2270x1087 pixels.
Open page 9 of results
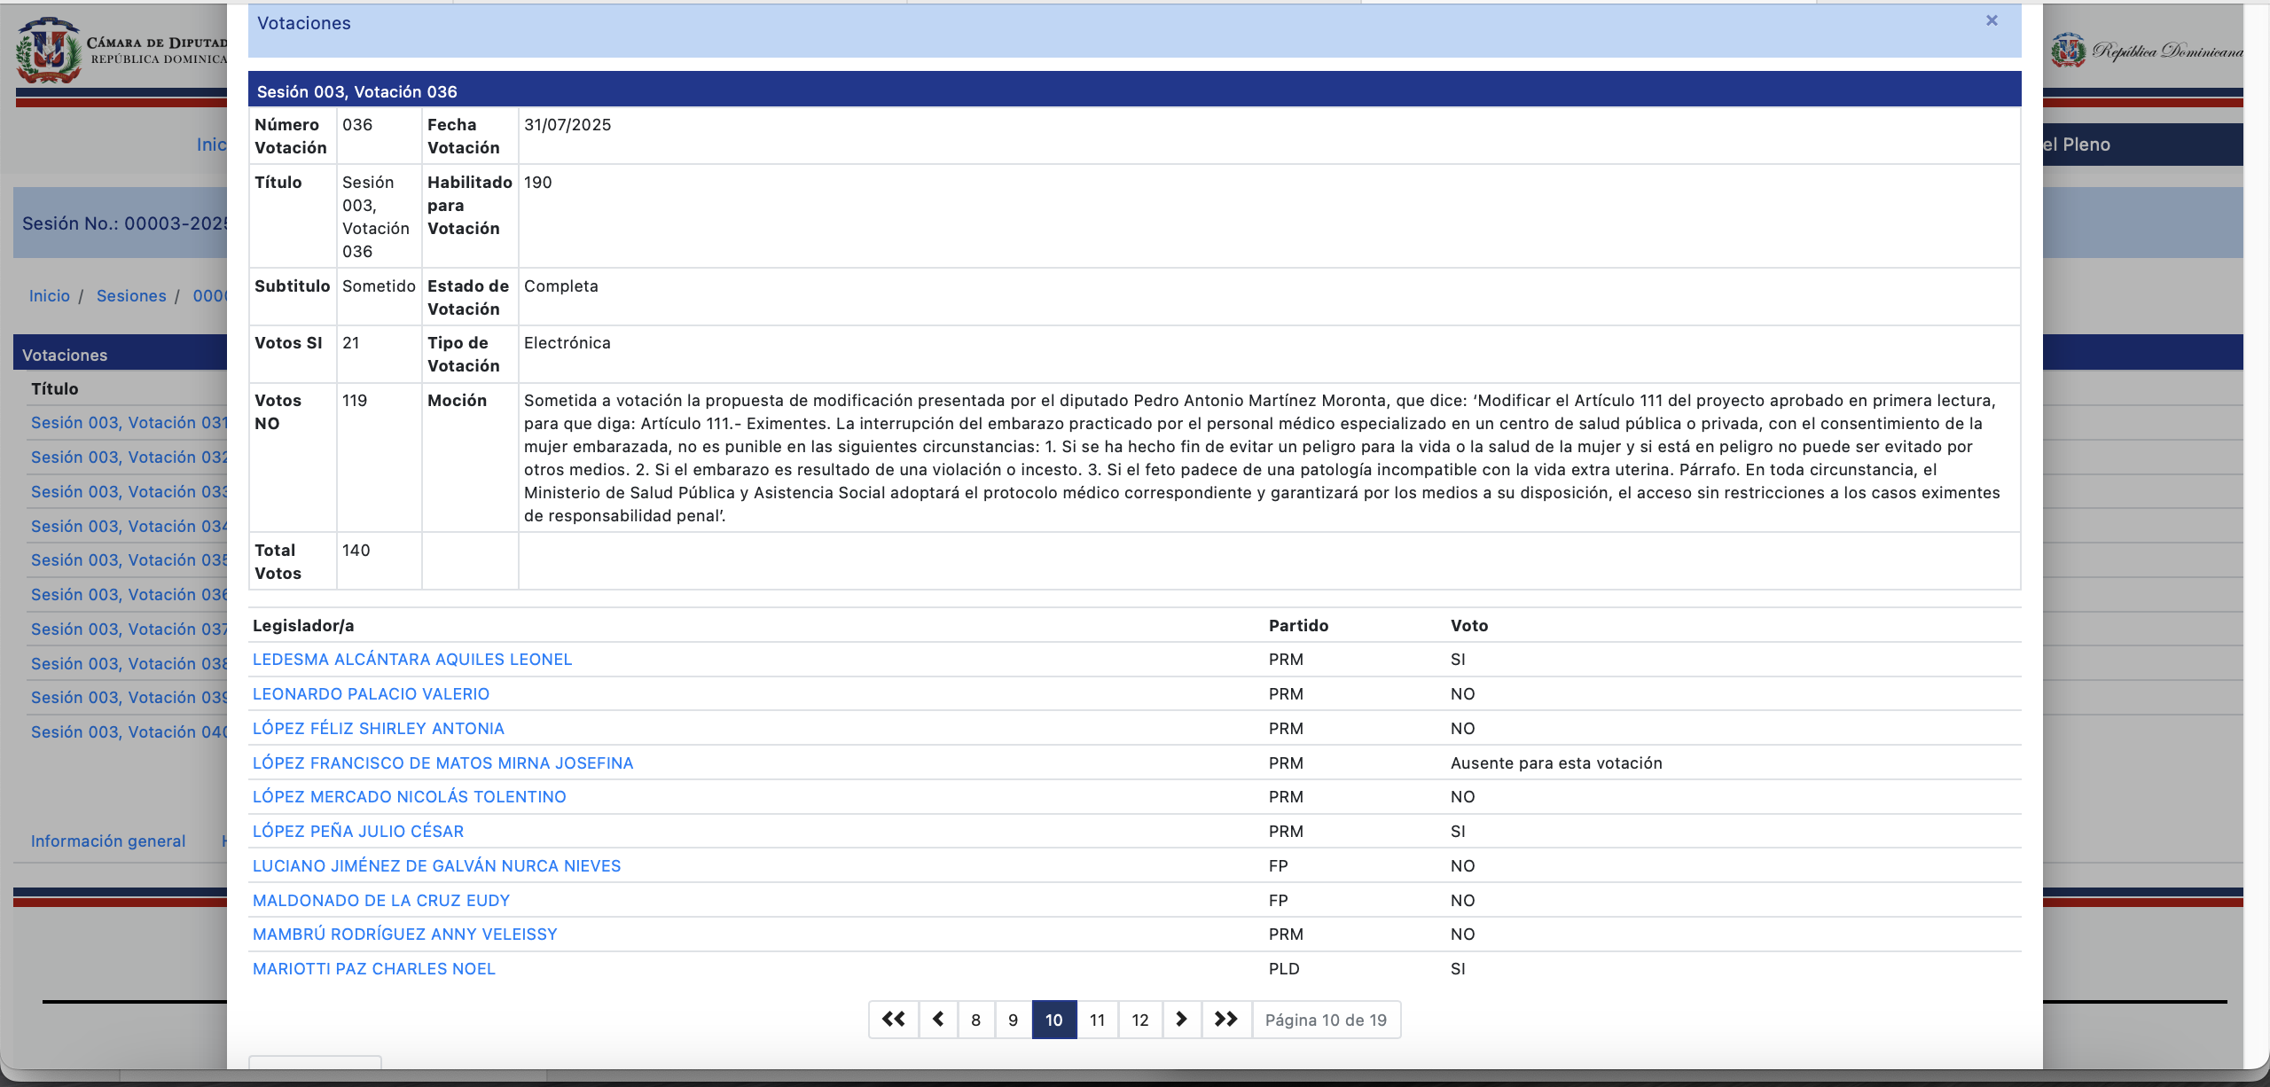(1013, 1020)
